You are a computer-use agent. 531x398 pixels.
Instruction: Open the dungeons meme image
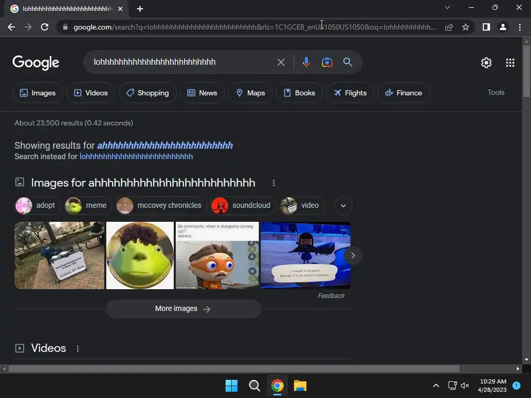(217, 255)
